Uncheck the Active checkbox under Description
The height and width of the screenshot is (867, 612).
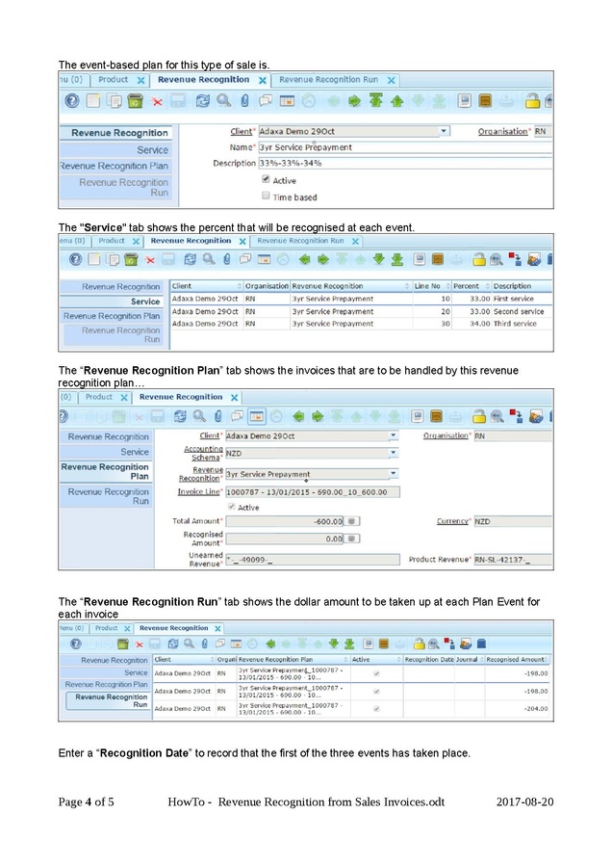[266, 180]
